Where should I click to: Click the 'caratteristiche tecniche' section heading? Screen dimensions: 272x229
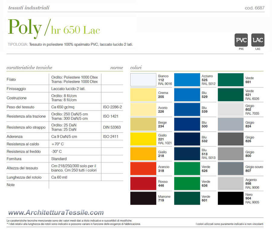(x=29, y=67)
